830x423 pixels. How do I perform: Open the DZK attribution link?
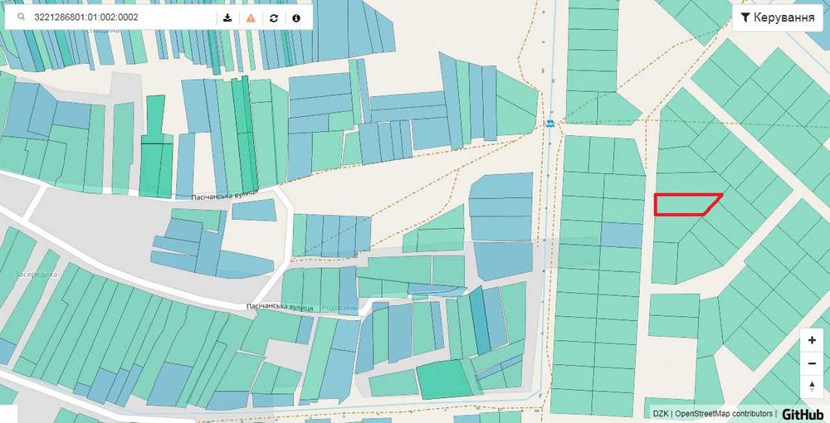click(x=660, y=414)
